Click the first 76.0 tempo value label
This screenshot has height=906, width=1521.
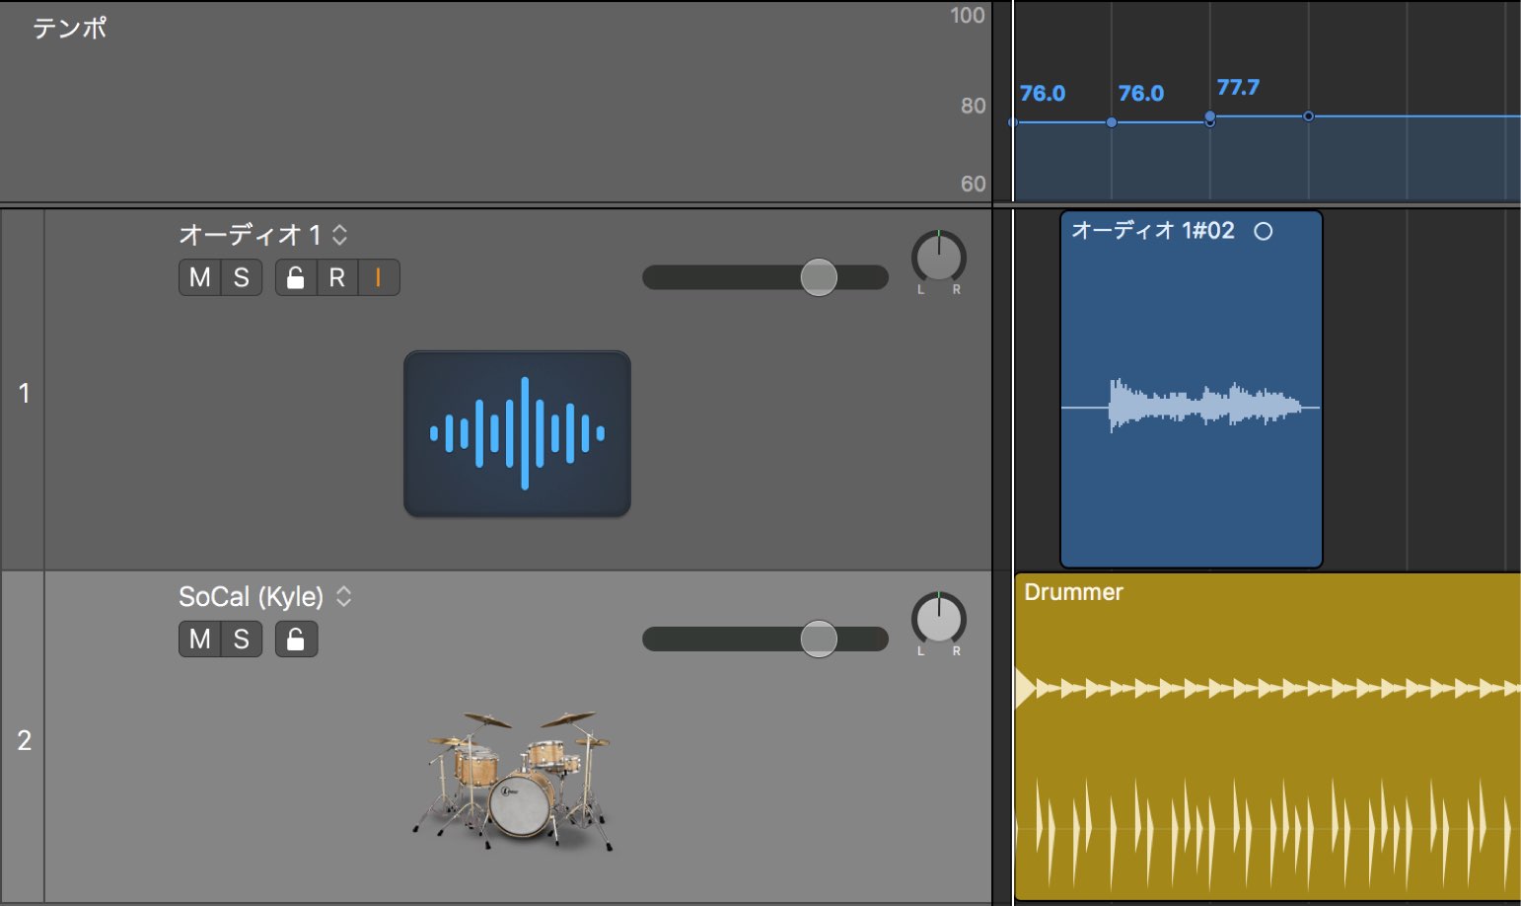pyautogui.click(x=1043, y=94)
